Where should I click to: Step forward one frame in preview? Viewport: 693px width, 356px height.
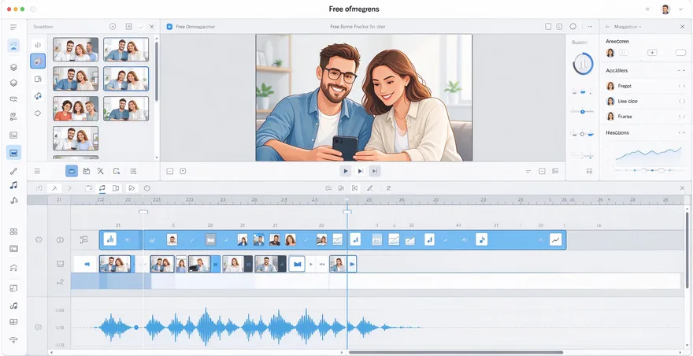tap(360, 171)
